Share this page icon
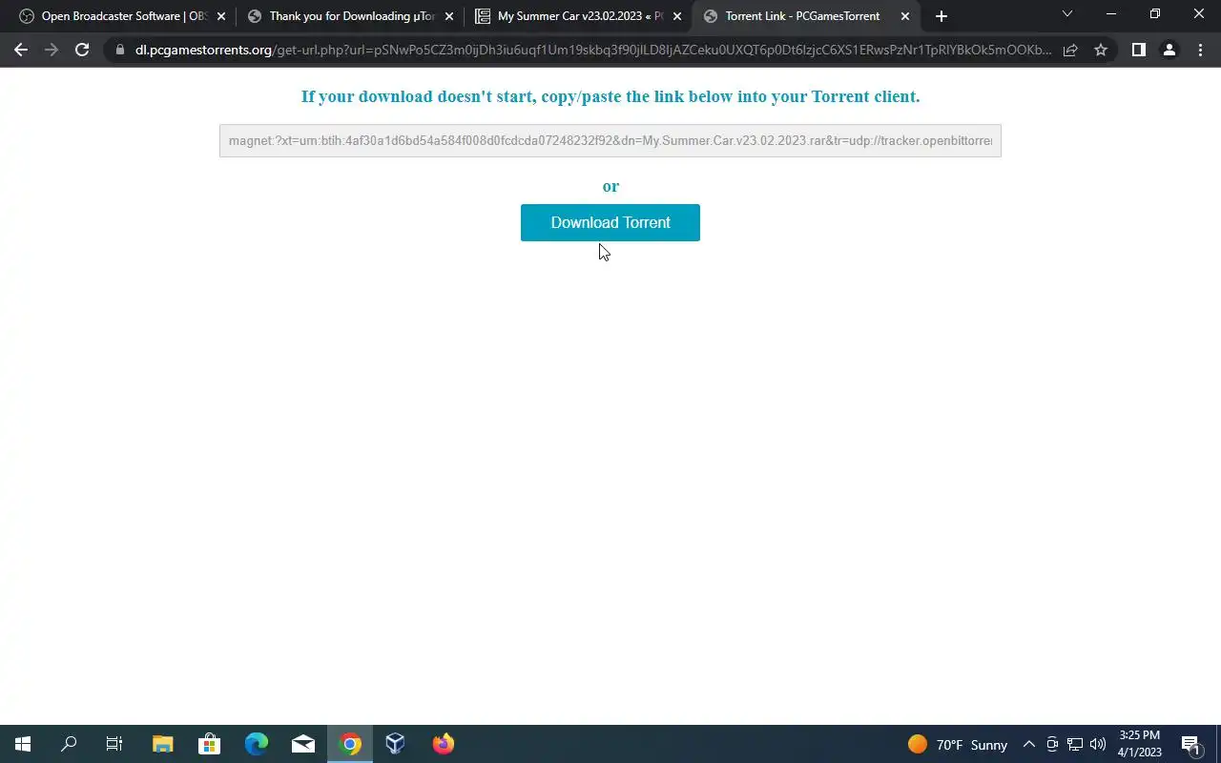1221x763 pixels. (1070, 50)
